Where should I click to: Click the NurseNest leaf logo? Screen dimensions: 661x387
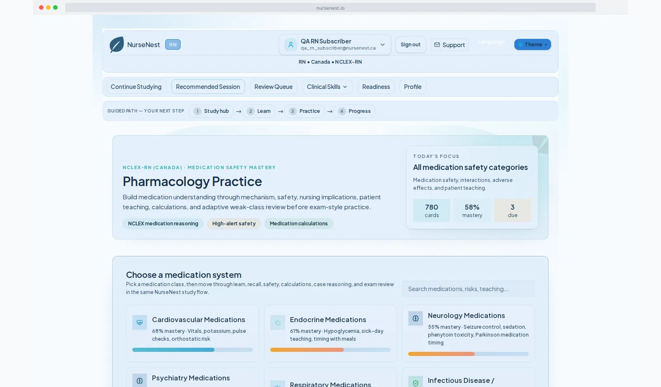coord(117,45)
